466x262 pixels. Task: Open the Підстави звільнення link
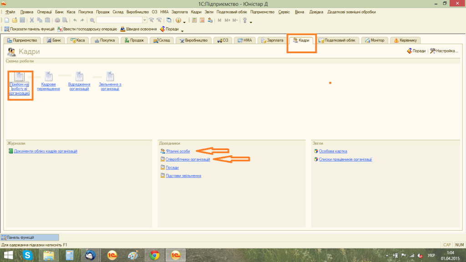click(183, 176)
